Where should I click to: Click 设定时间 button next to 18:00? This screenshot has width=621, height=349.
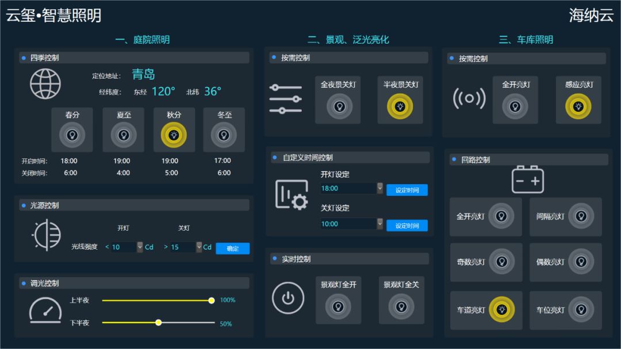click(407, 190)
